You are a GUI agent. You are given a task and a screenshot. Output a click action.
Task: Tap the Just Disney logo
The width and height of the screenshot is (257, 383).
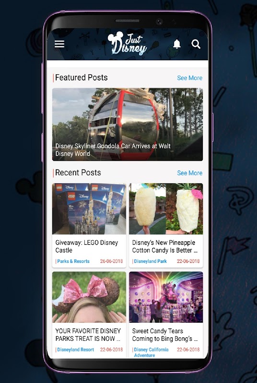coord(127,43)
